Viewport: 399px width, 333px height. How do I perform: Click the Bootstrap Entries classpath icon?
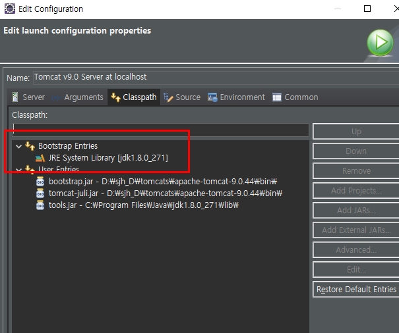click(x=30, y=146)
